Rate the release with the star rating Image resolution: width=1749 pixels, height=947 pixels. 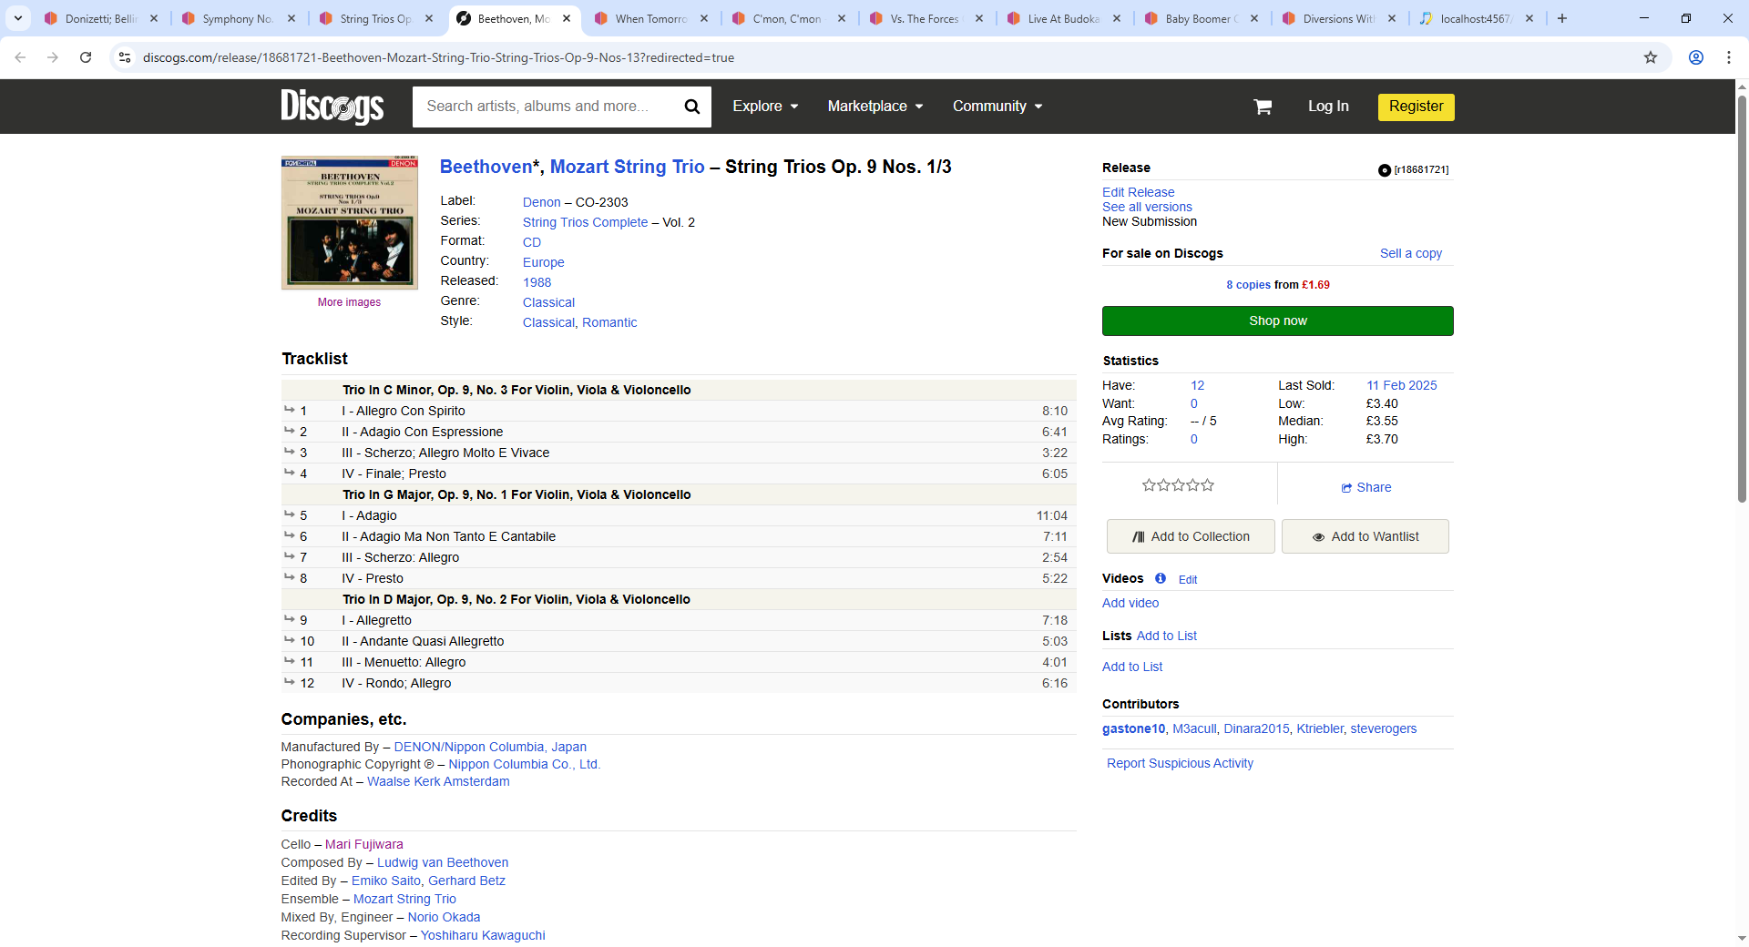pyautogui.click(x=1178, y=485)
